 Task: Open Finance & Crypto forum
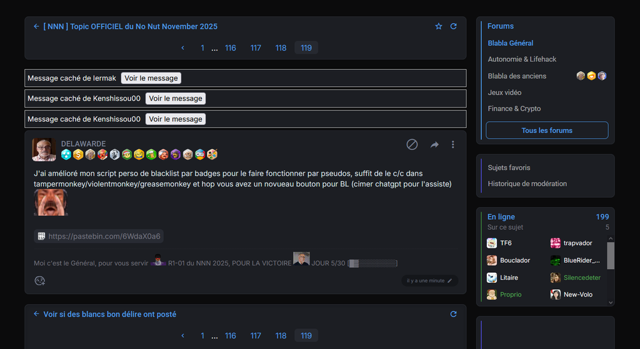coord(514,109)
